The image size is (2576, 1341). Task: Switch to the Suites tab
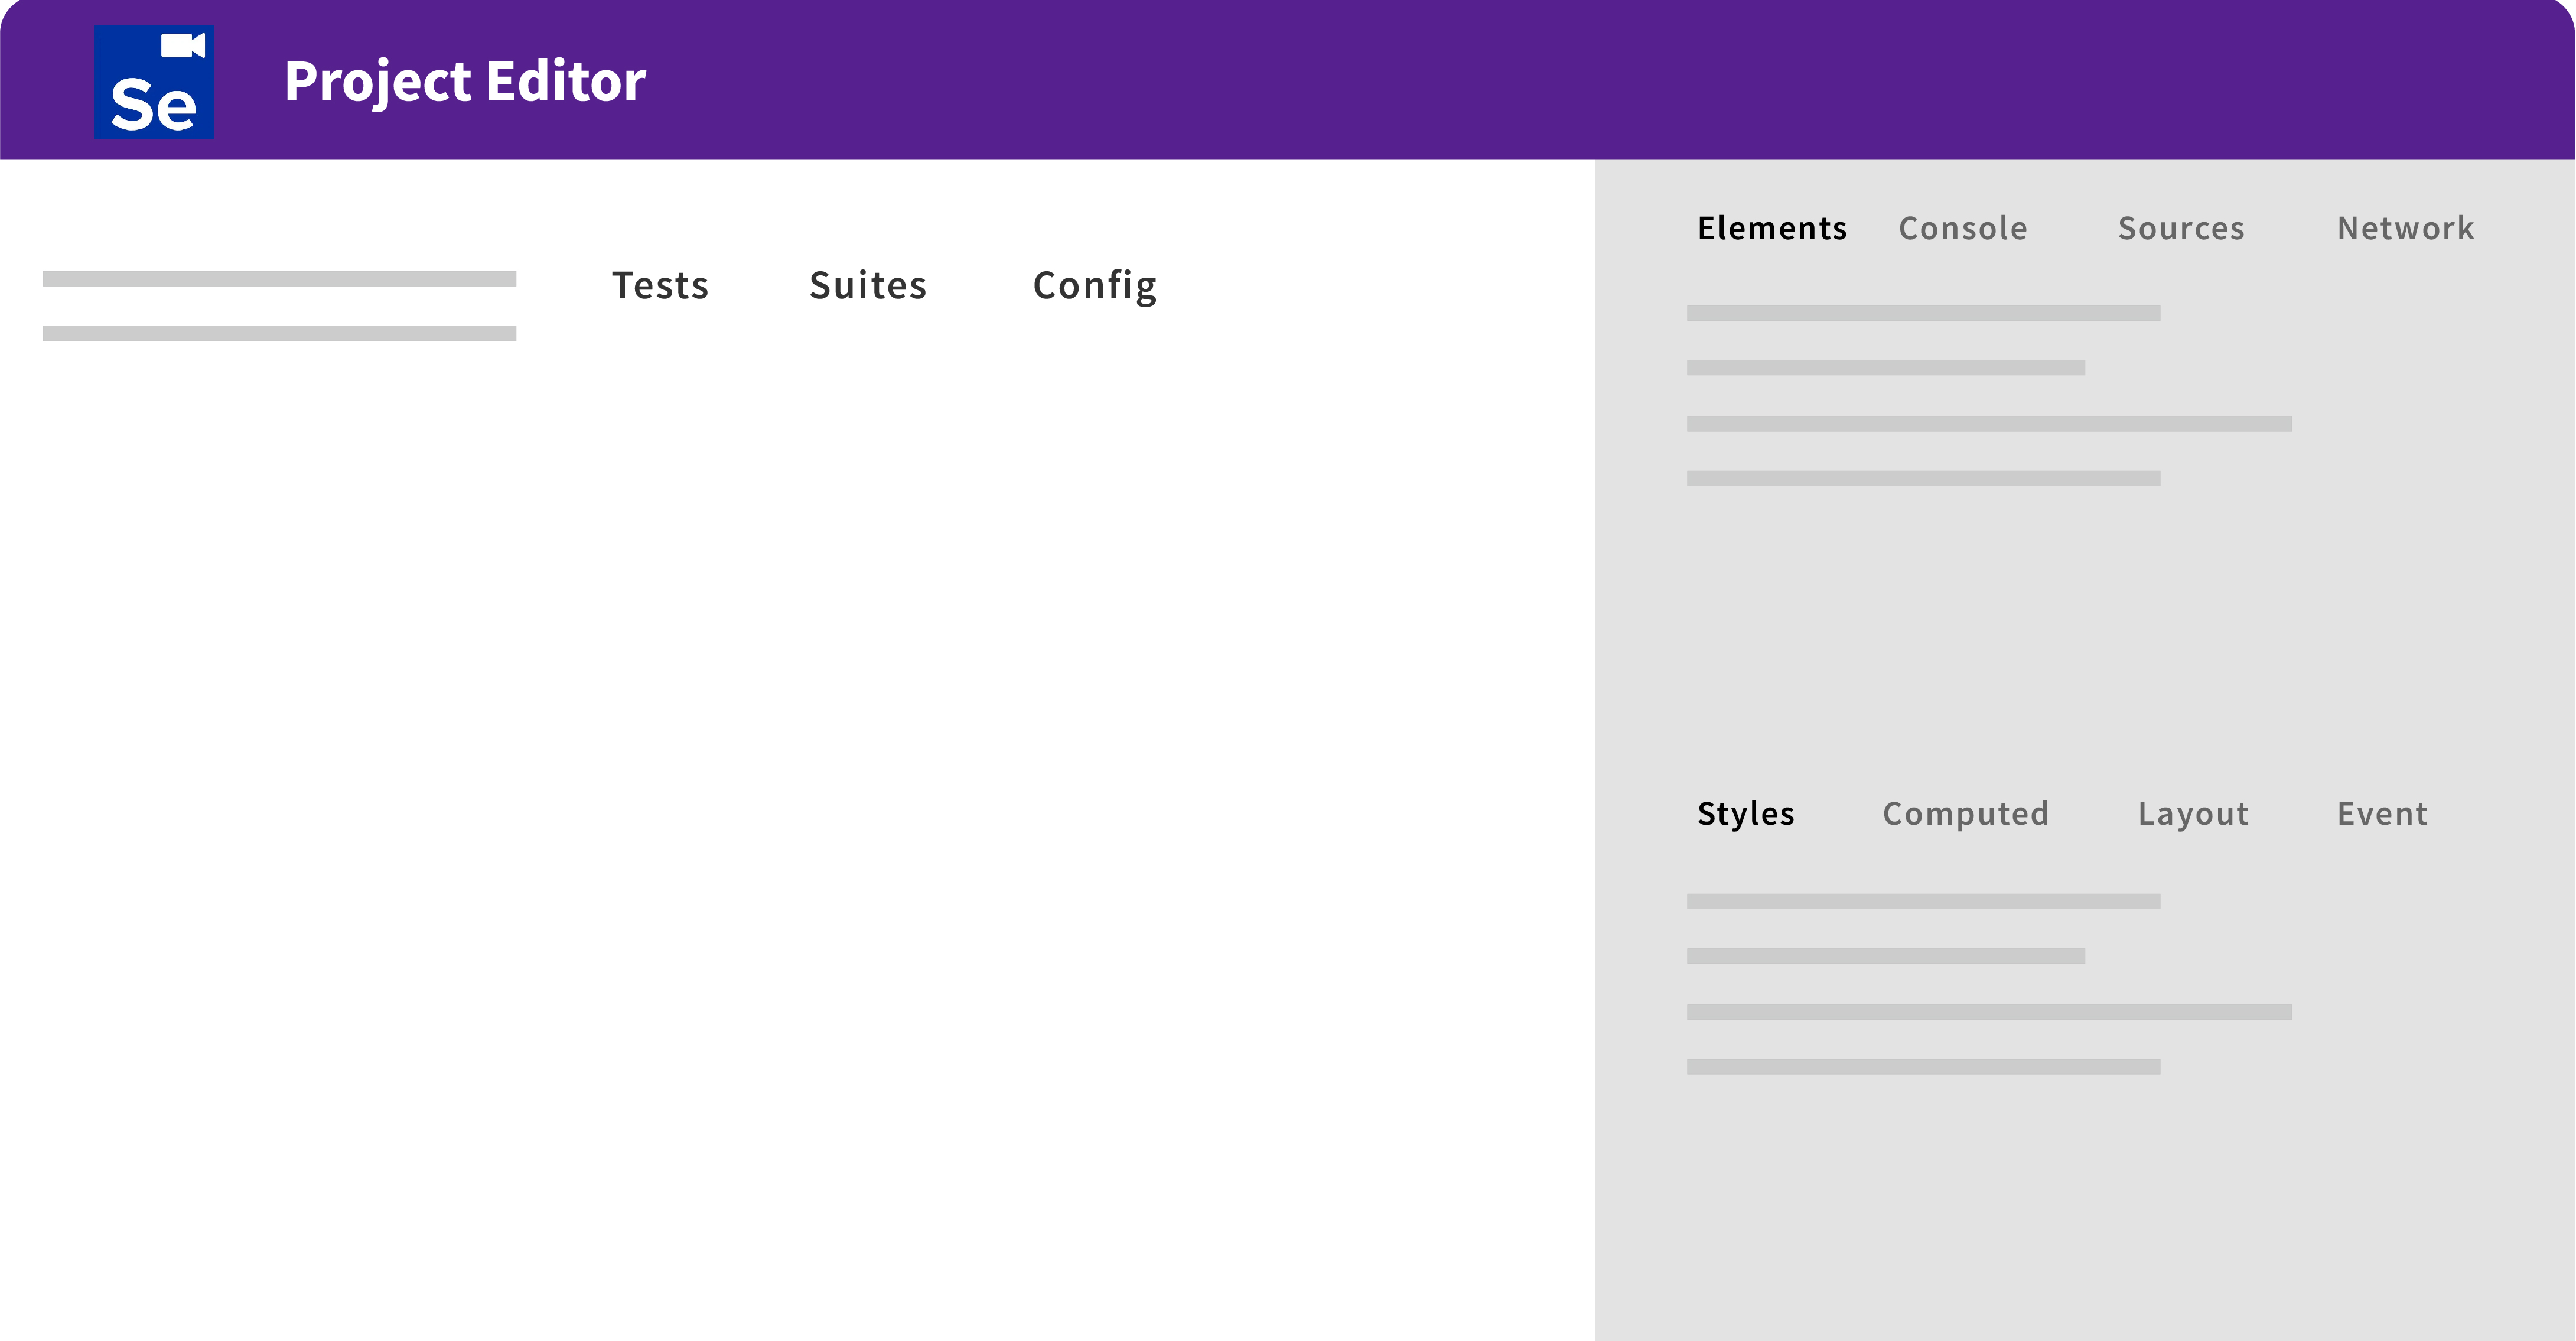(x=867, y=286)
